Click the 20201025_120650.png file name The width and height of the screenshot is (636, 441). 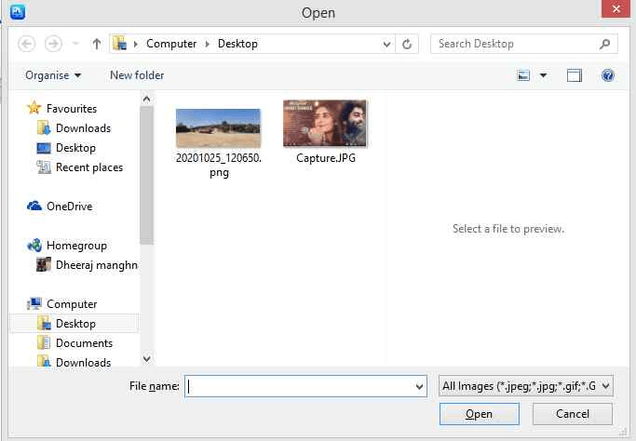[x=219, y=165]
